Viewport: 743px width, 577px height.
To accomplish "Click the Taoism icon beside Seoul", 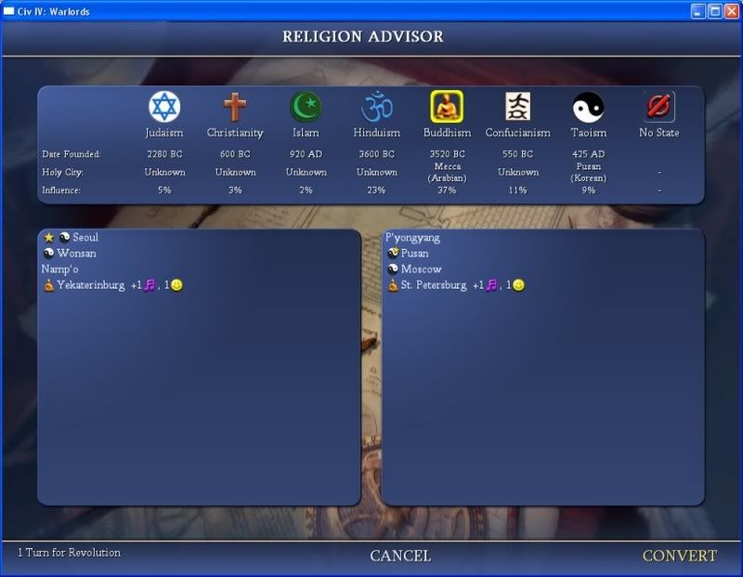I will click(x=64, y=237).
